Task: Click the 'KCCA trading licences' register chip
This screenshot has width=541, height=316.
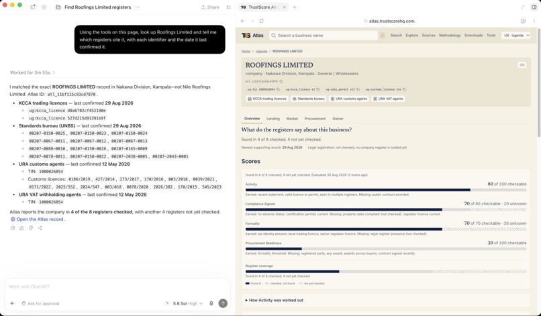Action: (267, 99)
